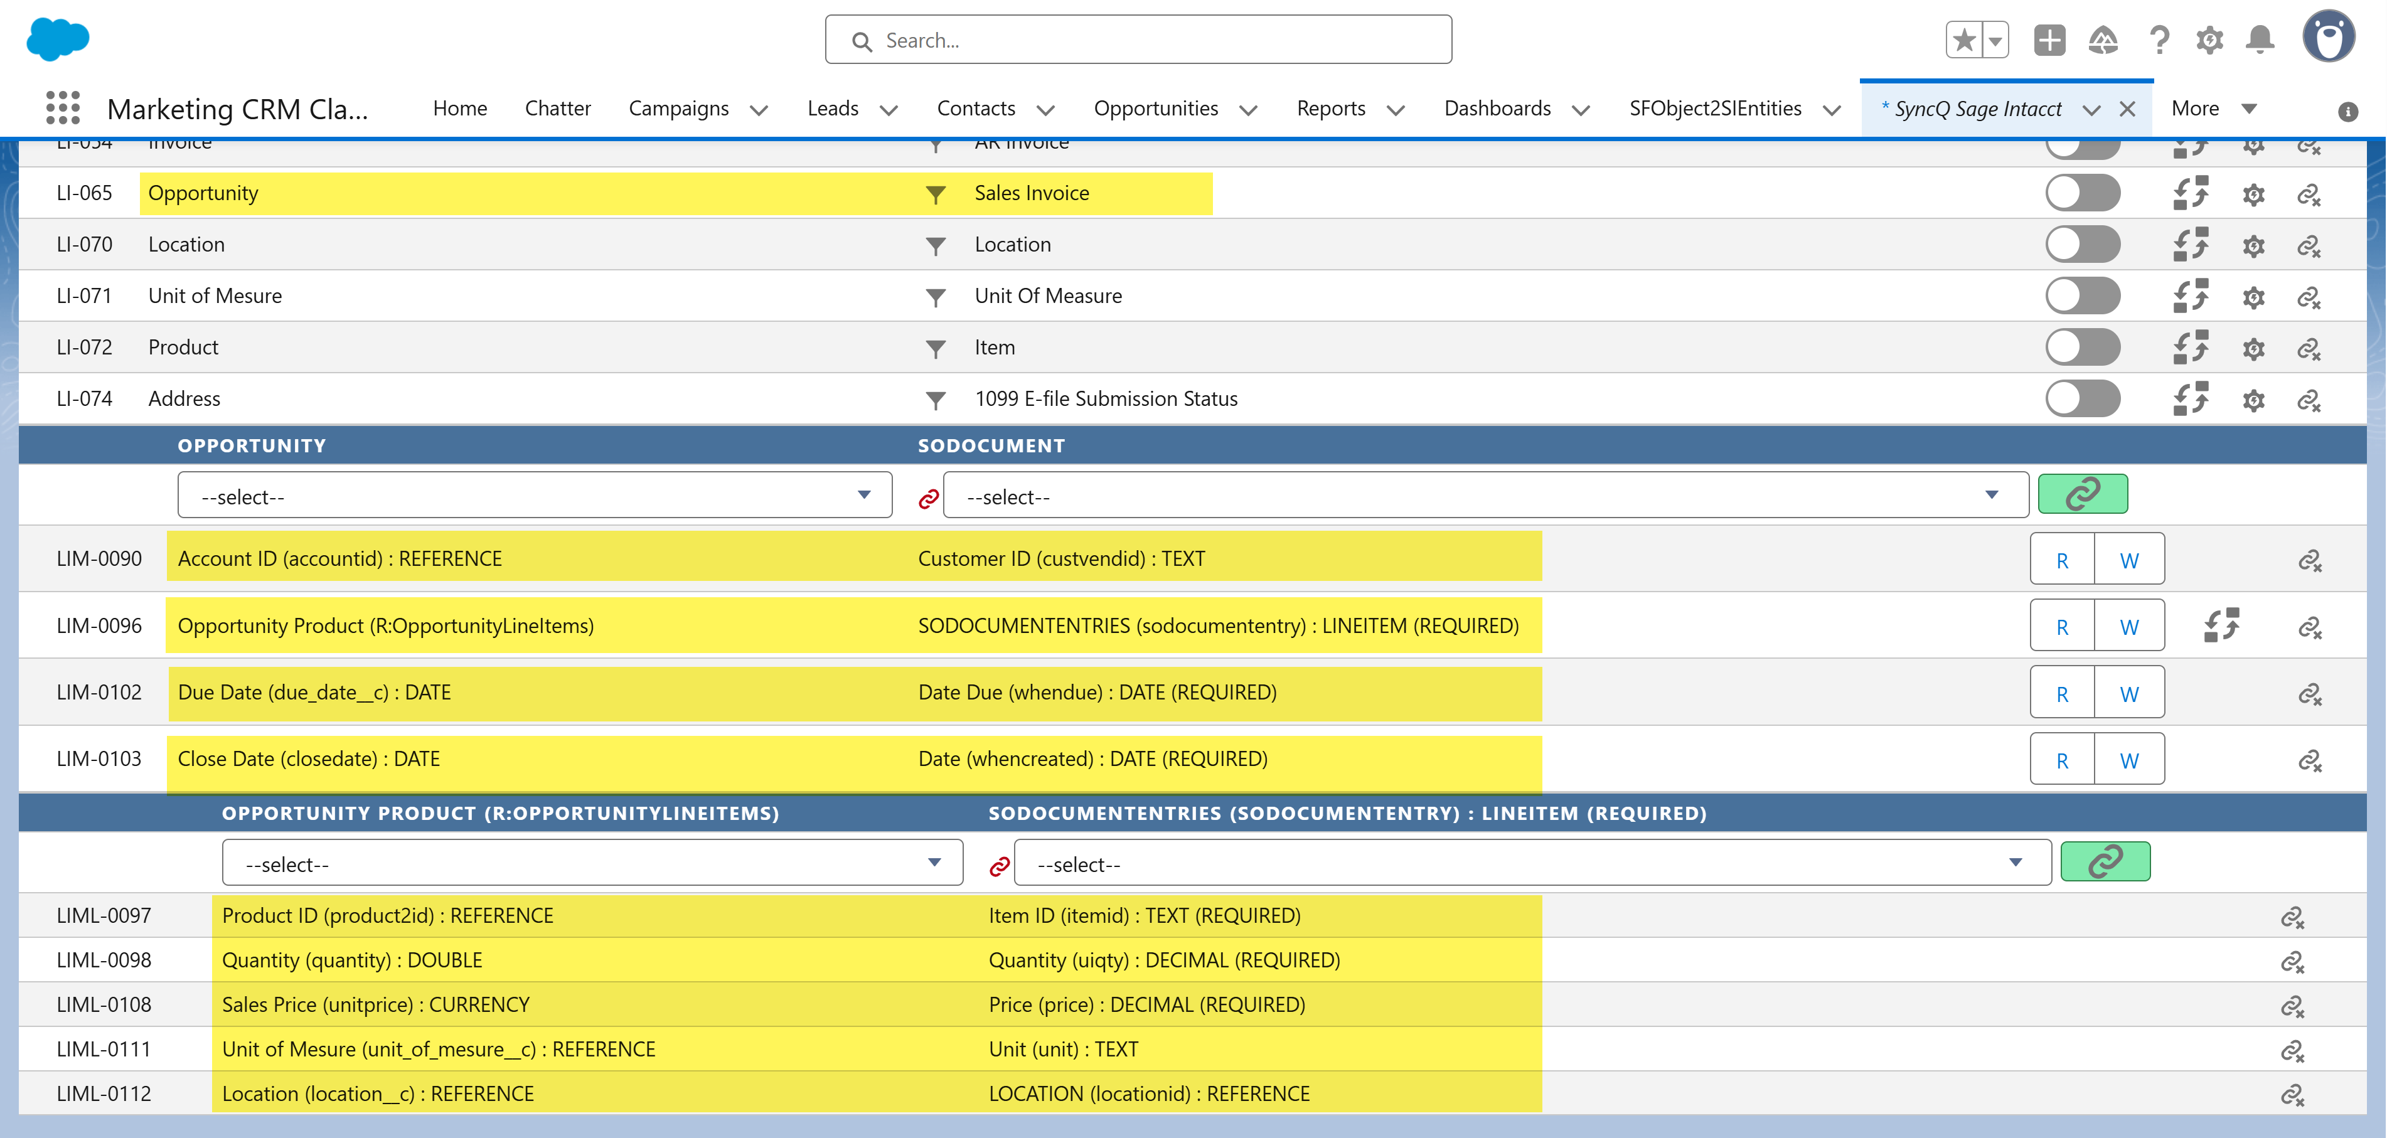
Task: Open settings gear for LI-065 Opportunity
Action: 2253,194
